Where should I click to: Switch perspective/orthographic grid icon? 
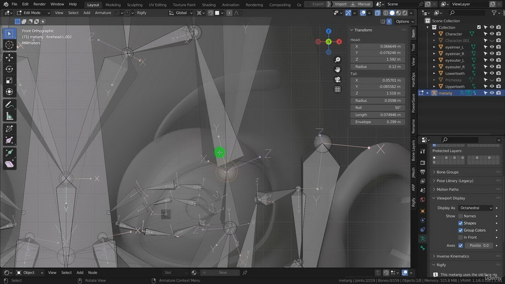(337, 89)
